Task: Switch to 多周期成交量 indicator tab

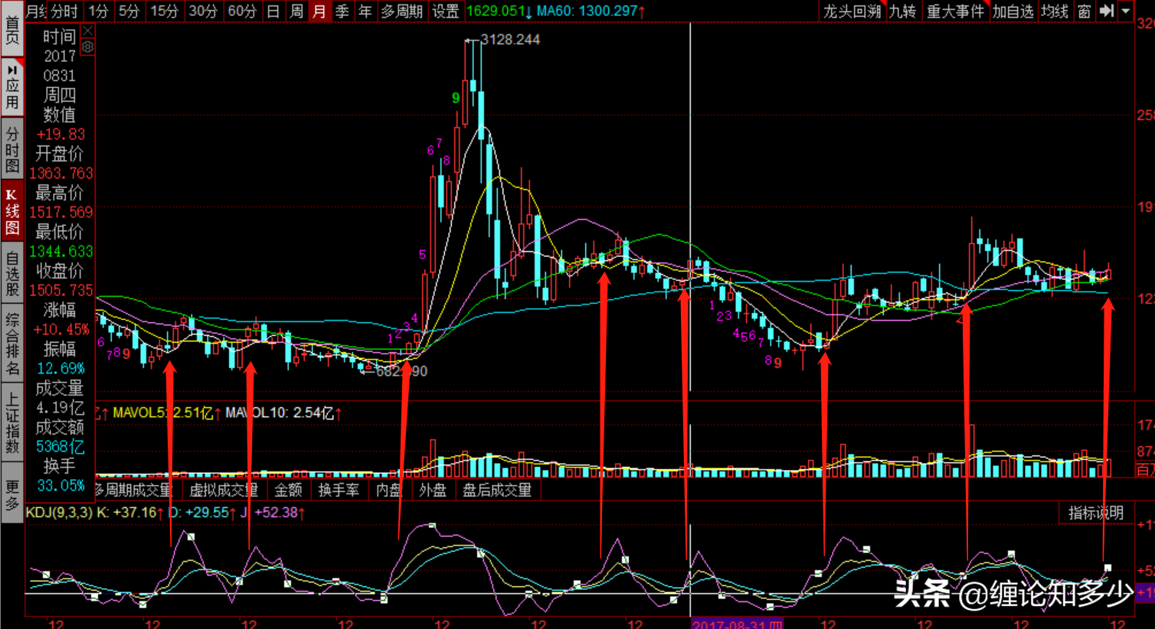Action: click(x=135, y=490)
